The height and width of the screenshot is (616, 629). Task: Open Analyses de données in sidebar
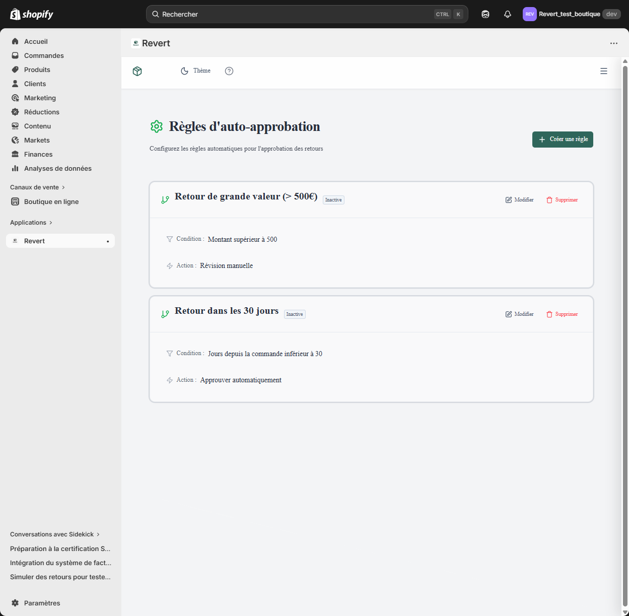[x=57, y=168]
